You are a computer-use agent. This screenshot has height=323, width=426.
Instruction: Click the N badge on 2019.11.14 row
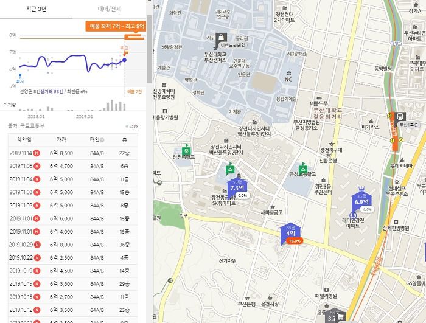37,153
